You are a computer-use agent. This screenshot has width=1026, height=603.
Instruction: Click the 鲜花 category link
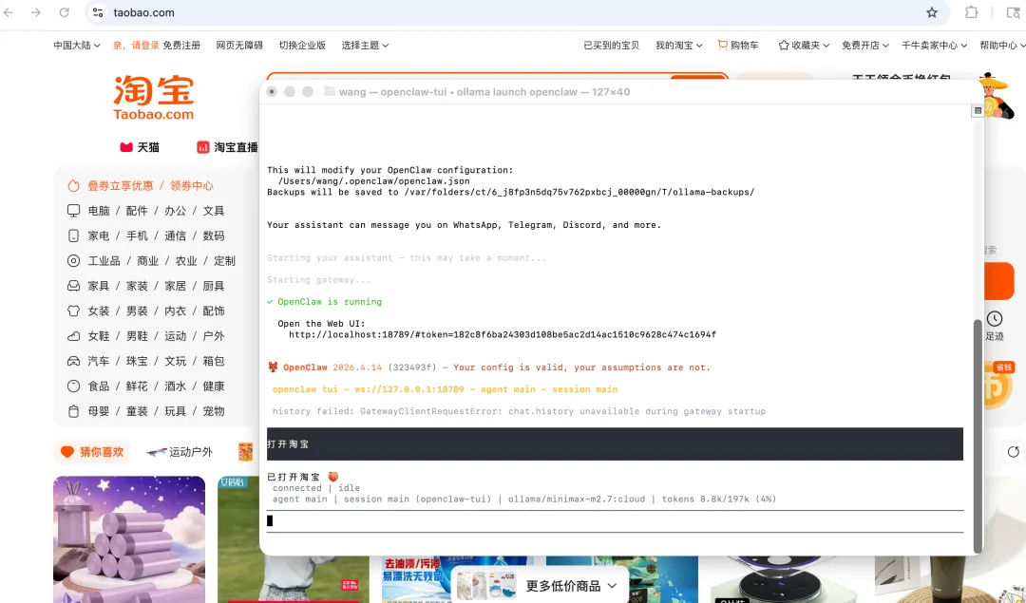[x=137, y=386]
